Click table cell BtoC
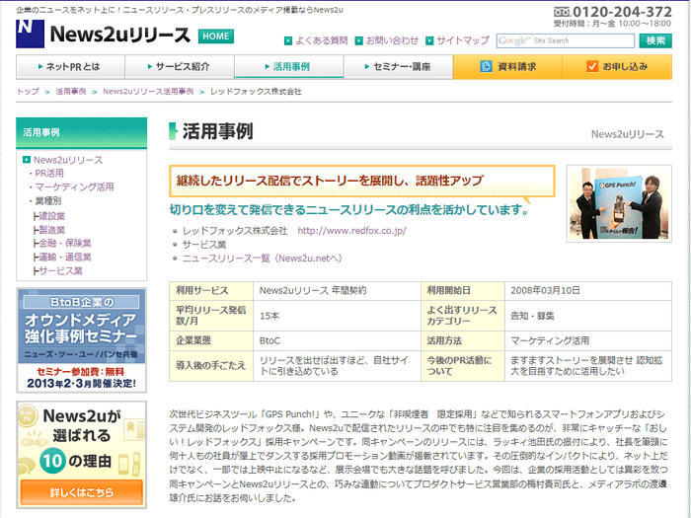 coord(338,341)
